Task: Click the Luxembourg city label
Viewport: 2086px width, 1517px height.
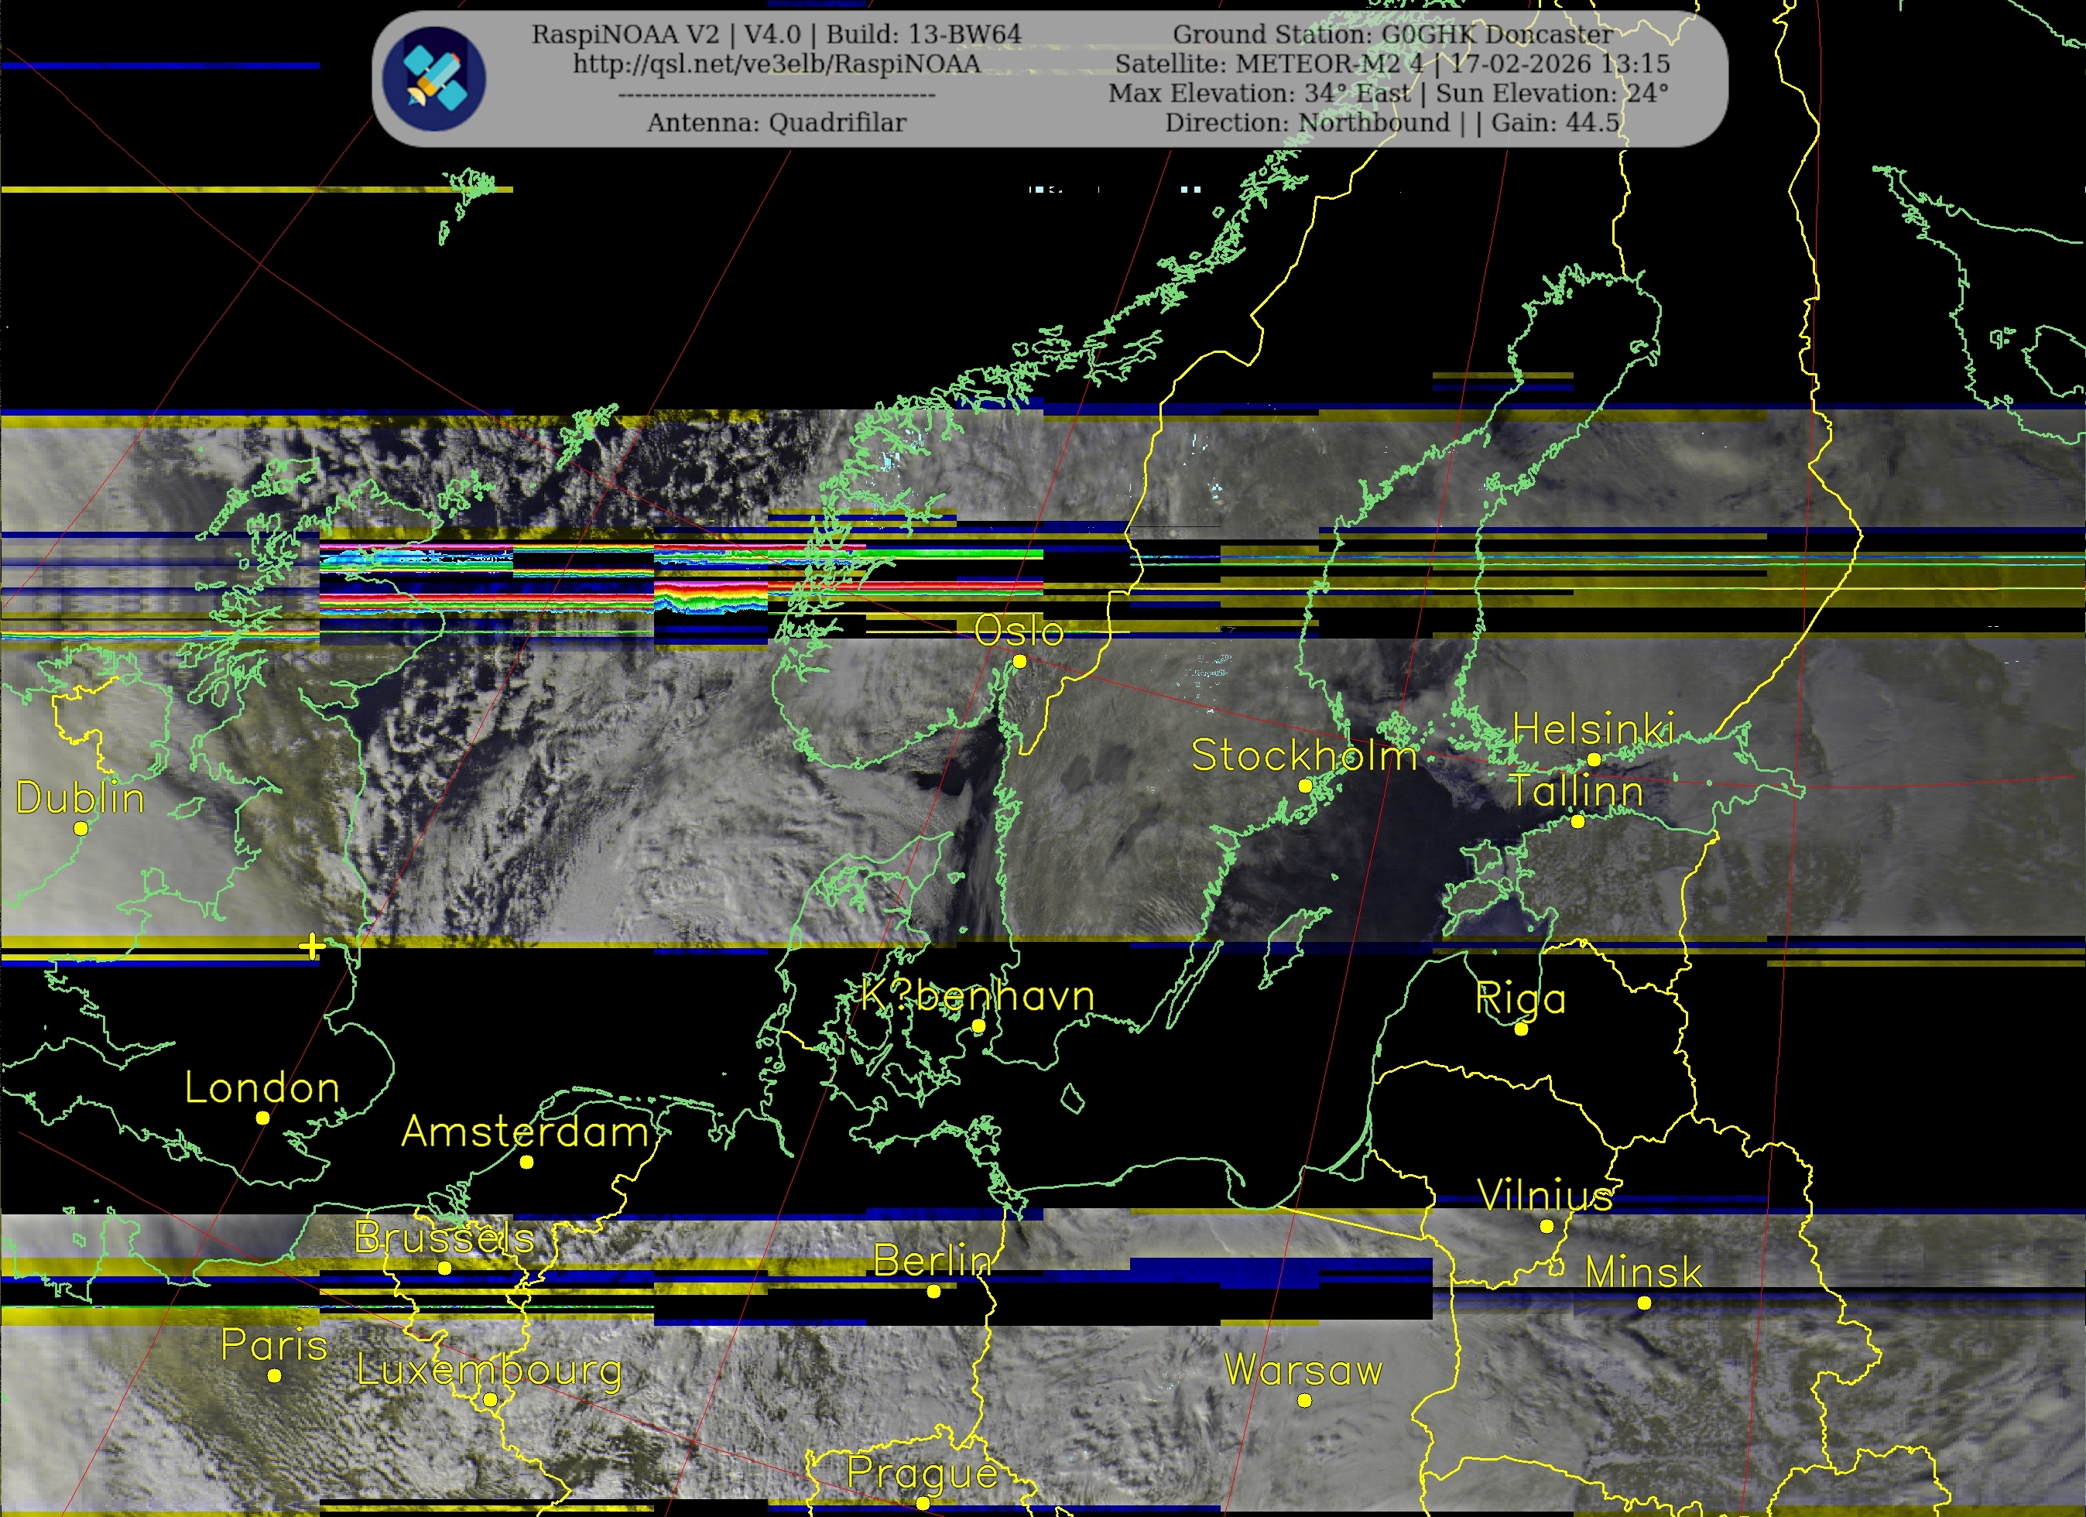Action: 489,1371
